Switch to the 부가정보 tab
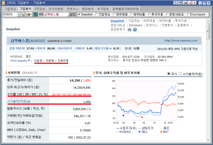Viewport: 213px width, 145px height. [x=103, y=9]
